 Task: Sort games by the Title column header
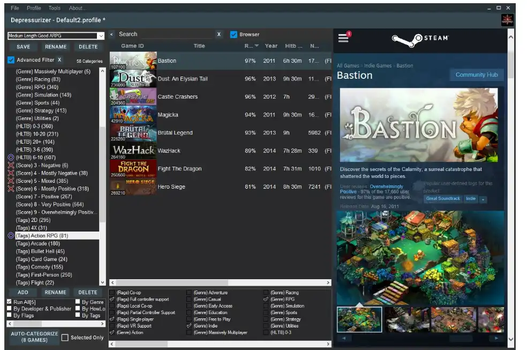(x=199, y=46)
